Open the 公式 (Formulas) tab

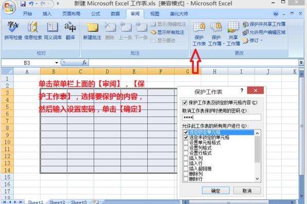[x=96, y=14]
